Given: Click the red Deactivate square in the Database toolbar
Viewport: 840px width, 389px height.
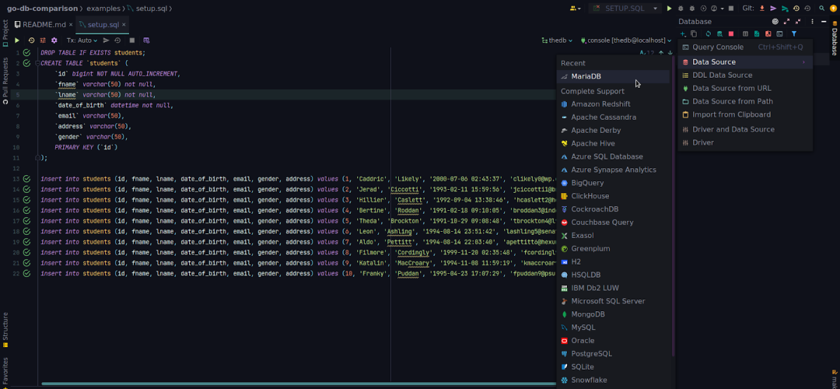Looking at the screenshot, I should (x=731, y=33).
